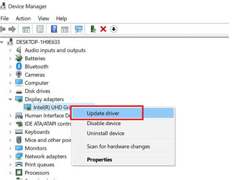The image size is (232, 180).
Task: Open Properties sheet toolbar icon
Action: click(40, 29)
